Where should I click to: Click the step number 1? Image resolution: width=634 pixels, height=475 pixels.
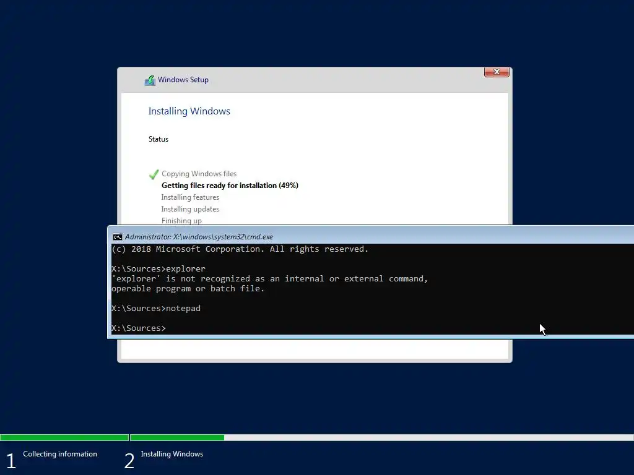[11, 461]
